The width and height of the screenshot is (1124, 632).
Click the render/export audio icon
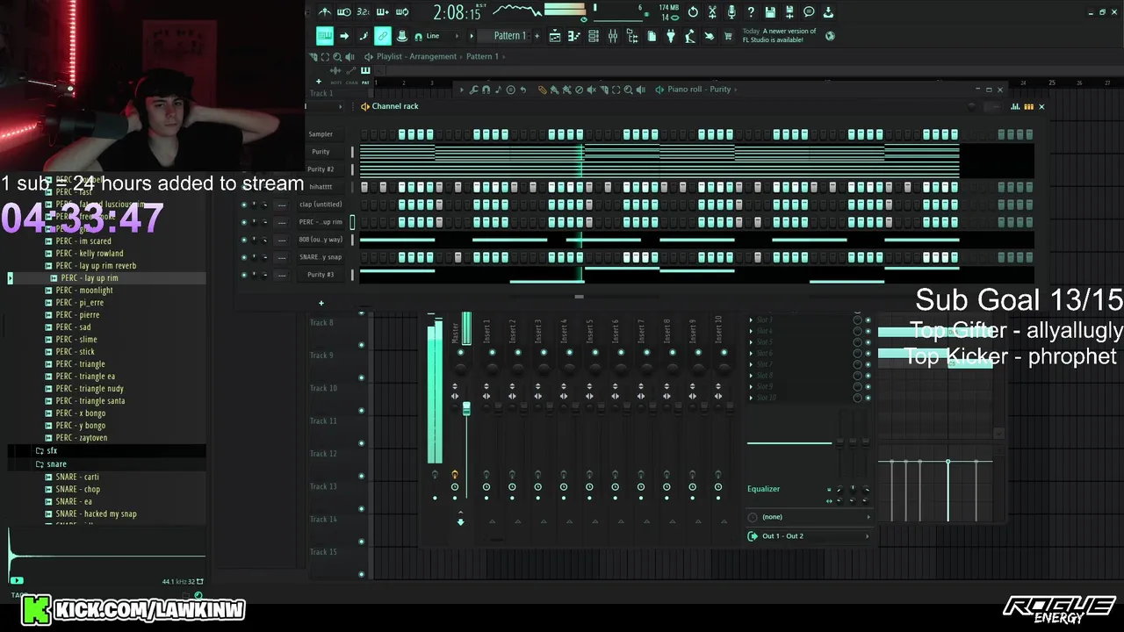789,12
